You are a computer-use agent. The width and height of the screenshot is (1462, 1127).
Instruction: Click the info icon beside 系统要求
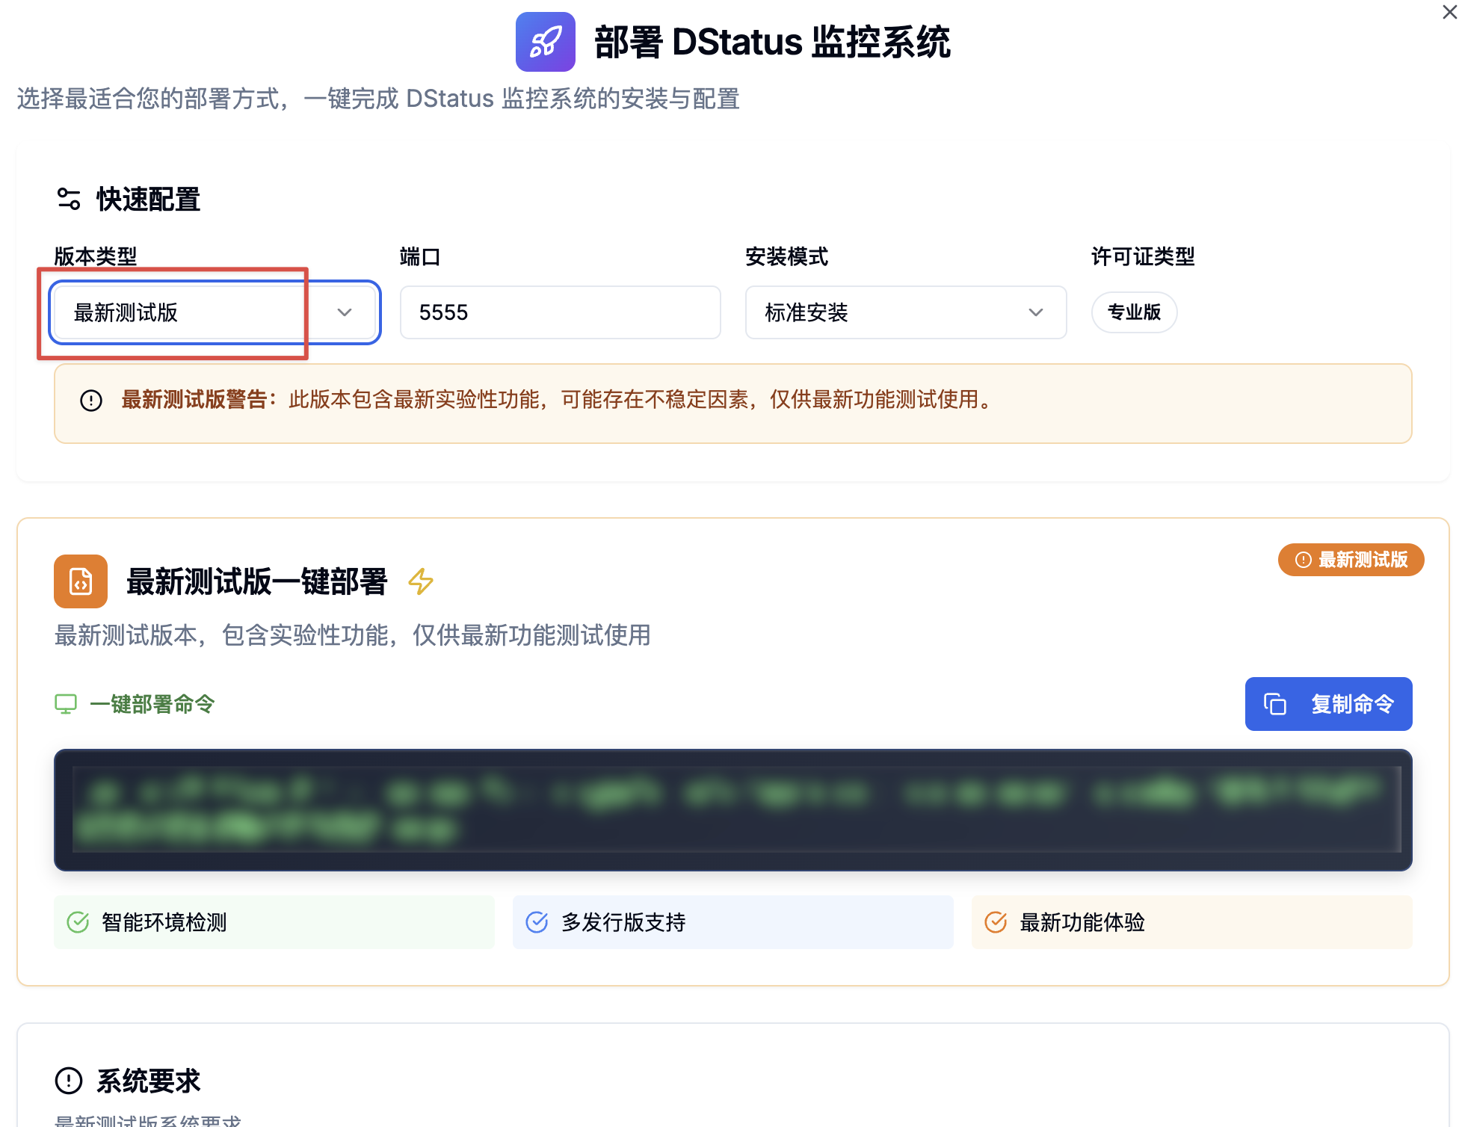[x=68, y=1079]
